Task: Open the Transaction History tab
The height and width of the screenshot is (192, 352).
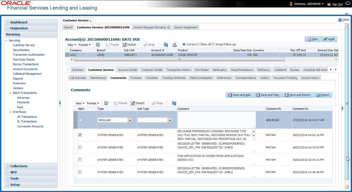Action: point(179,70)
